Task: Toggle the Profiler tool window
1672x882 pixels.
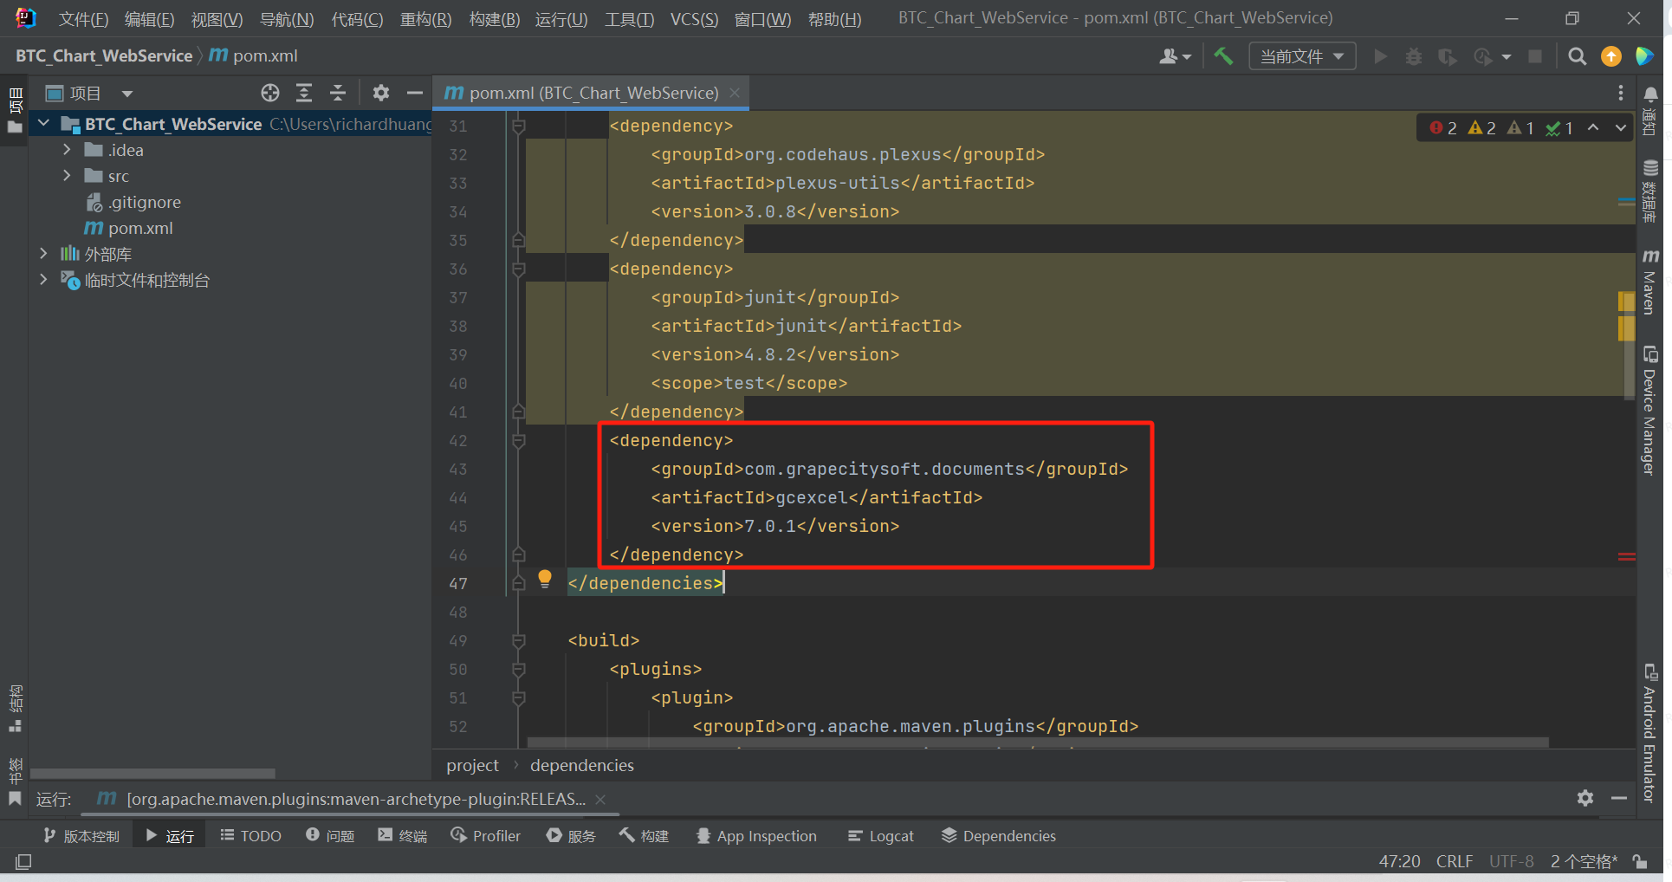Action: coord(486,835)
